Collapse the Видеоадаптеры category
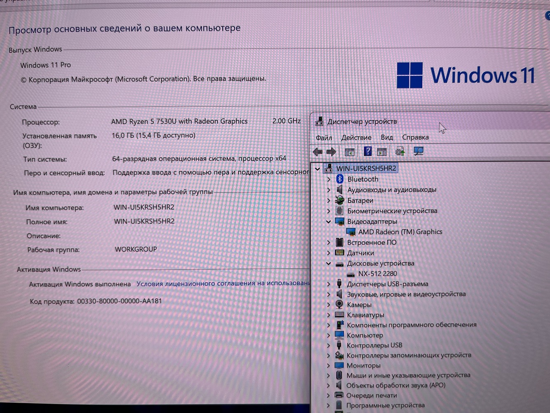The height and width of the screenshot is (413, 550). [x=329, y=222]
